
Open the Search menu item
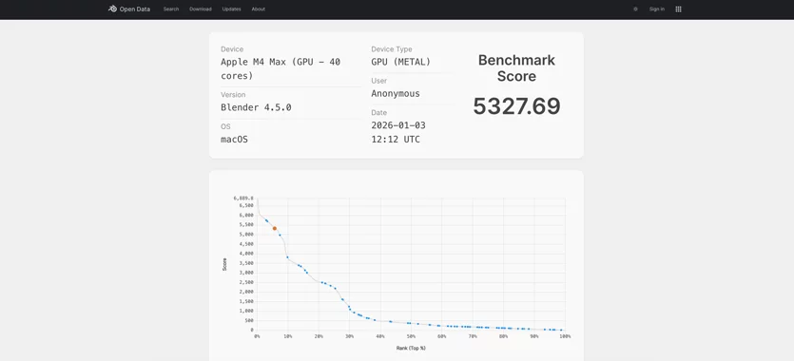pos(171,9)
